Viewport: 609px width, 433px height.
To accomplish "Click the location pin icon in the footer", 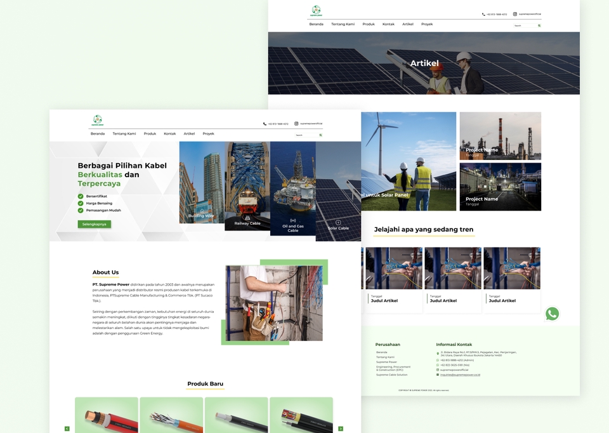I will pos(438,354).
